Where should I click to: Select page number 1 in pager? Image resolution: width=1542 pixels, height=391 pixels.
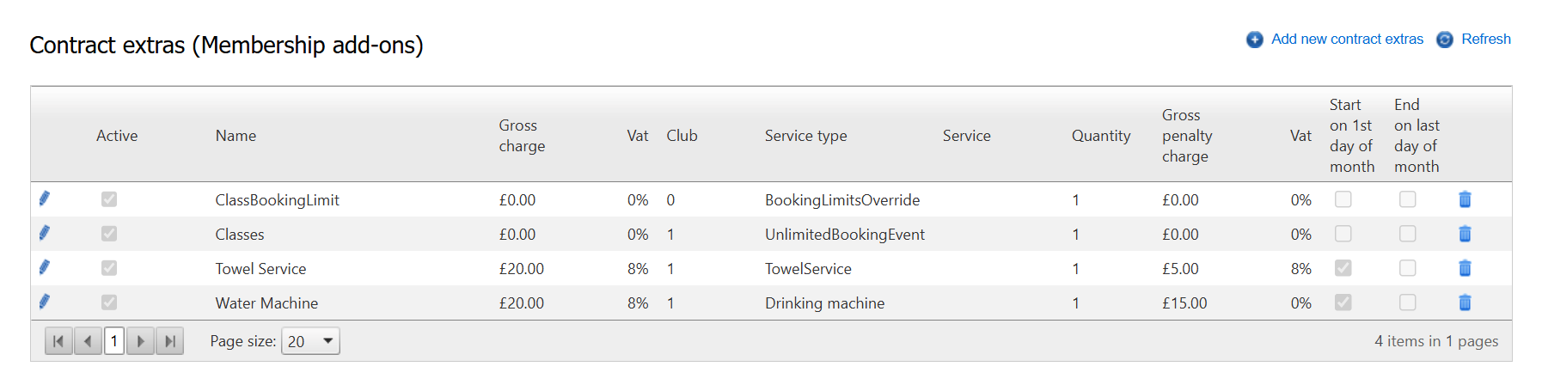pyautogui.click(x=114, y=341)
